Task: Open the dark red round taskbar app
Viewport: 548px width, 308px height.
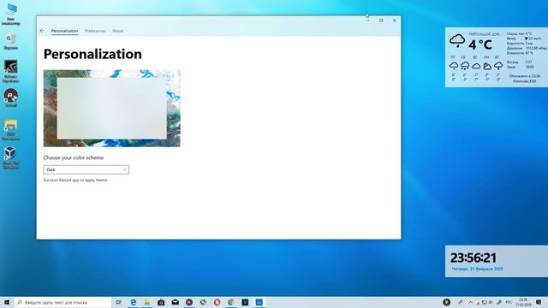Action: click(189, 302)
